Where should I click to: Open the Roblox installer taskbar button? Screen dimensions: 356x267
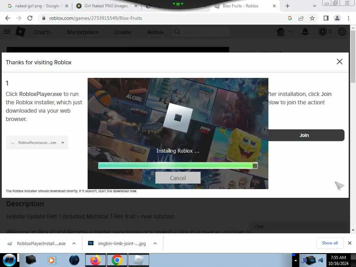(139, 260)
